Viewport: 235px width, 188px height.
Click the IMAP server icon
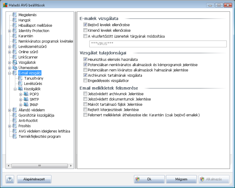coord(26,105)
